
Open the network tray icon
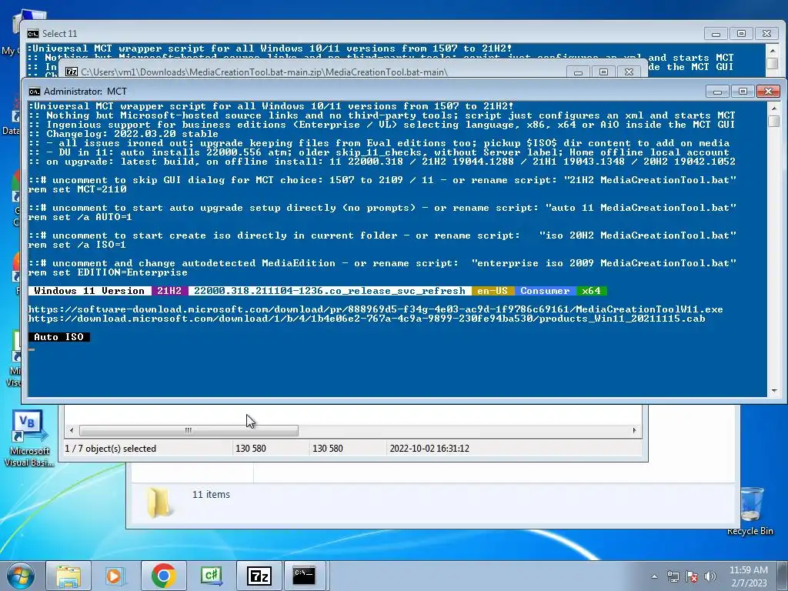[673, 576]
